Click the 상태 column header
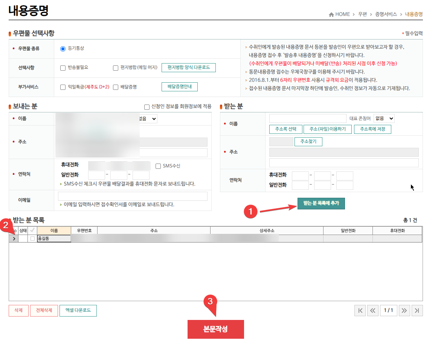Image resolution: width=435 pixels, height=344 pixels. coord(23,230)
